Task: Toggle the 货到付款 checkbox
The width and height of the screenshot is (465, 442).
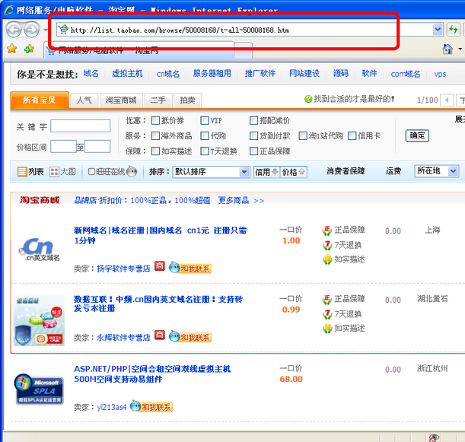Action: pyautogui.click(x=254, y=136)
